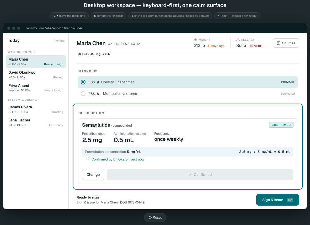Click the Sulfa allergy text
This screenshot has width=310, height=225.
click(x=241, y=45)
